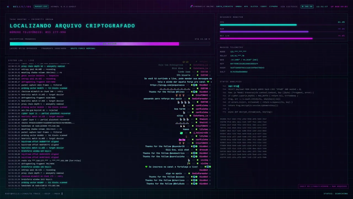
Task: Click the green heart after 'força pro canal'
Action: (x=208, y=82)
